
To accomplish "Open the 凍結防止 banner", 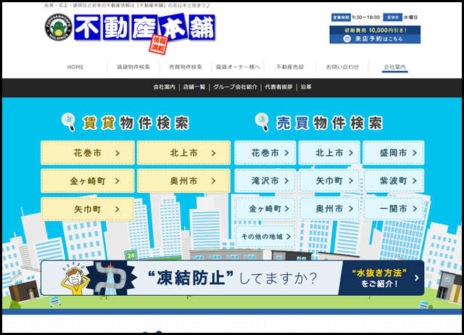I will click(x=232, y=278).
